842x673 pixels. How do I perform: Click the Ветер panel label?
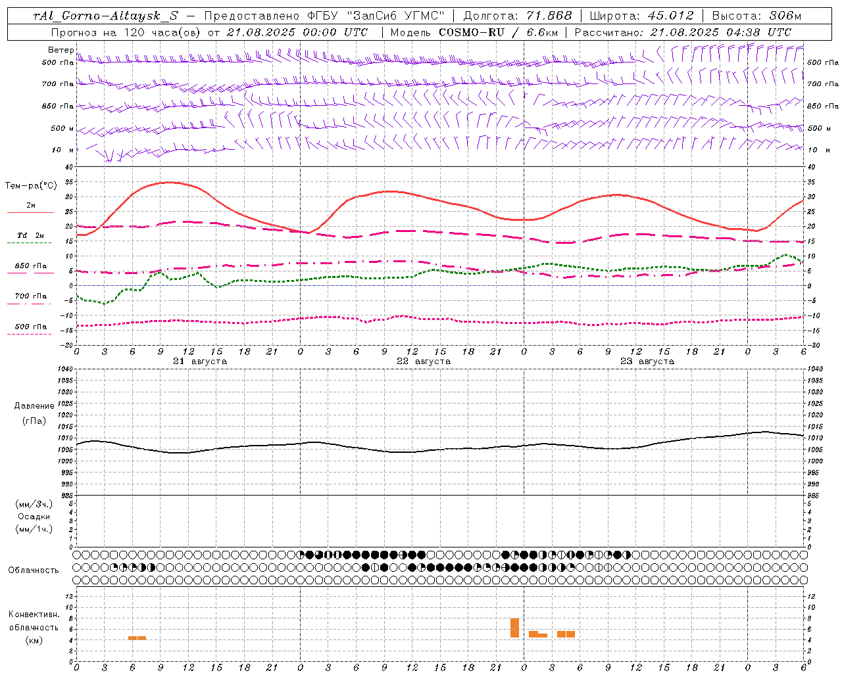click(x=61, y=50)
